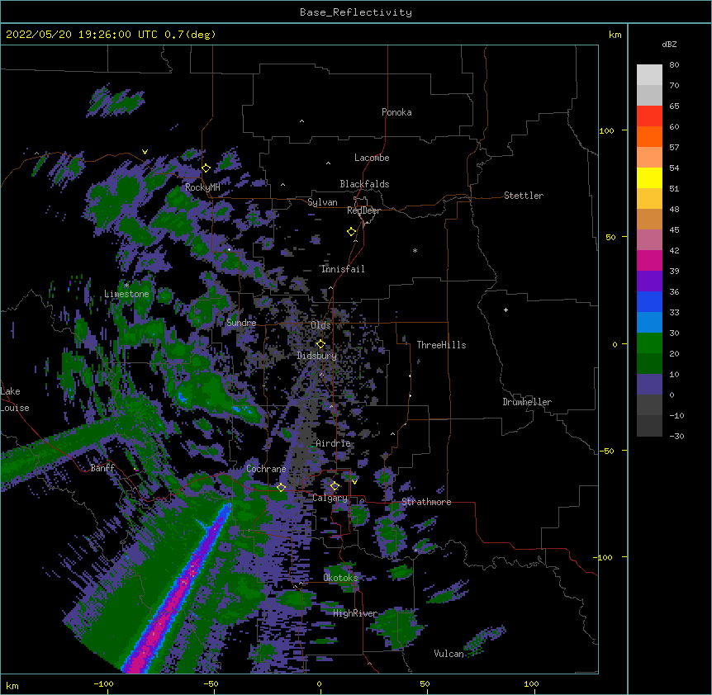Select red legend swatch between 65 and 60
Screen dimensions: 712x695
click(x=649, y=116)
